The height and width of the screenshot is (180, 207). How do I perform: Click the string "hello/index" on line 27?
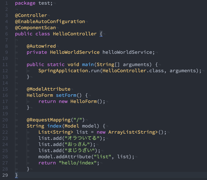(78, 163)
